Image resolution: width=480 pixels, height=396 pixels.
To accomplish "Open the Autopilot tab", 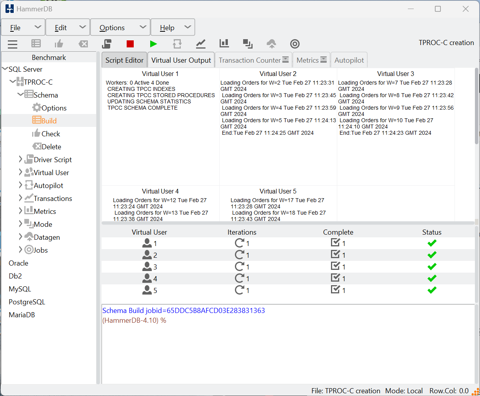I will click(349, 60).
